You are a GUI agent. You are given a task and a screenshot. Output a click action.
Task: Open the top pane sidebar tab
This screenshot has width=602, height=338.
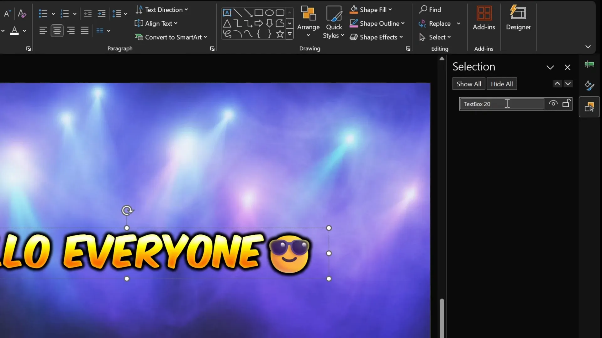pyautogui.click(x=589, y=64)
